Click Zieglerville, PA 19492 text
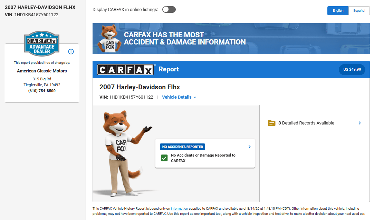The width and height of the screenshot is (374, 220). [42, 85]
